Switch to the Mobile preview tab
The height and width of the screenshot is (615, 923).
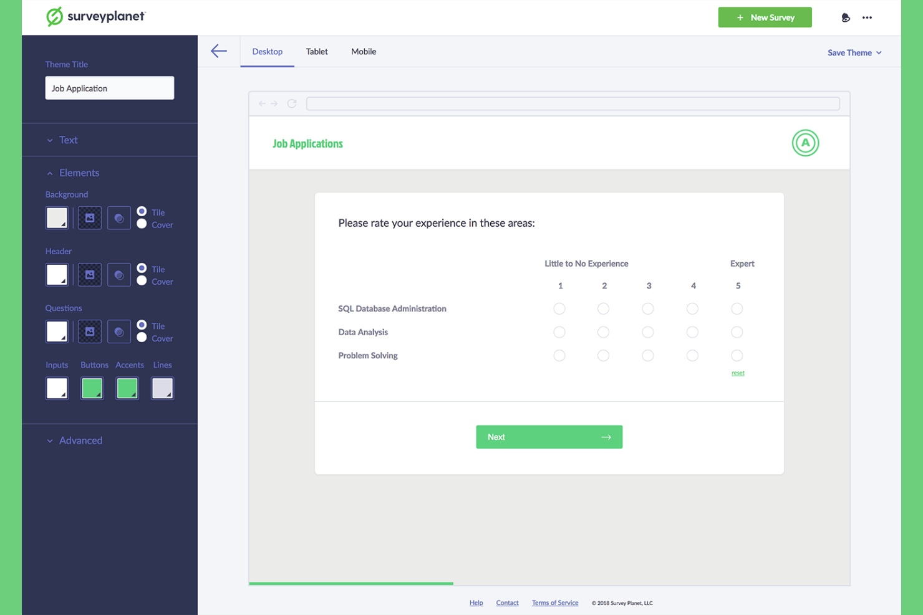(x=364, y=52)
